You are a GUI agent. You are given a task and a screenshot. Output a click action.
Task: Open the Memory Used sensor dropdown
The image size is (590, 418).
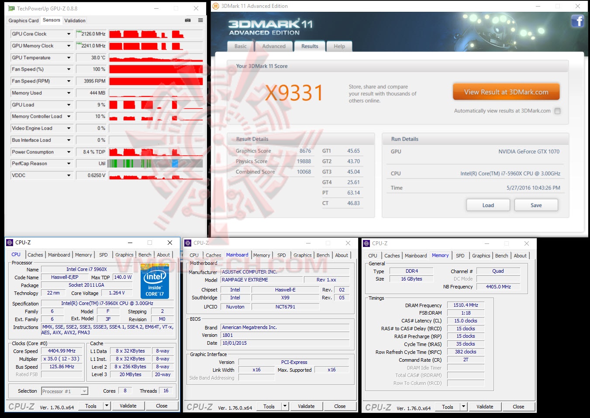pyautogui.click(x=69, y=93)
